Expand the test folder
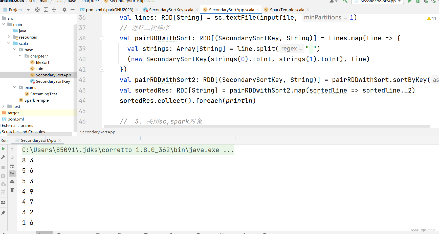 [x=3, y=106]
